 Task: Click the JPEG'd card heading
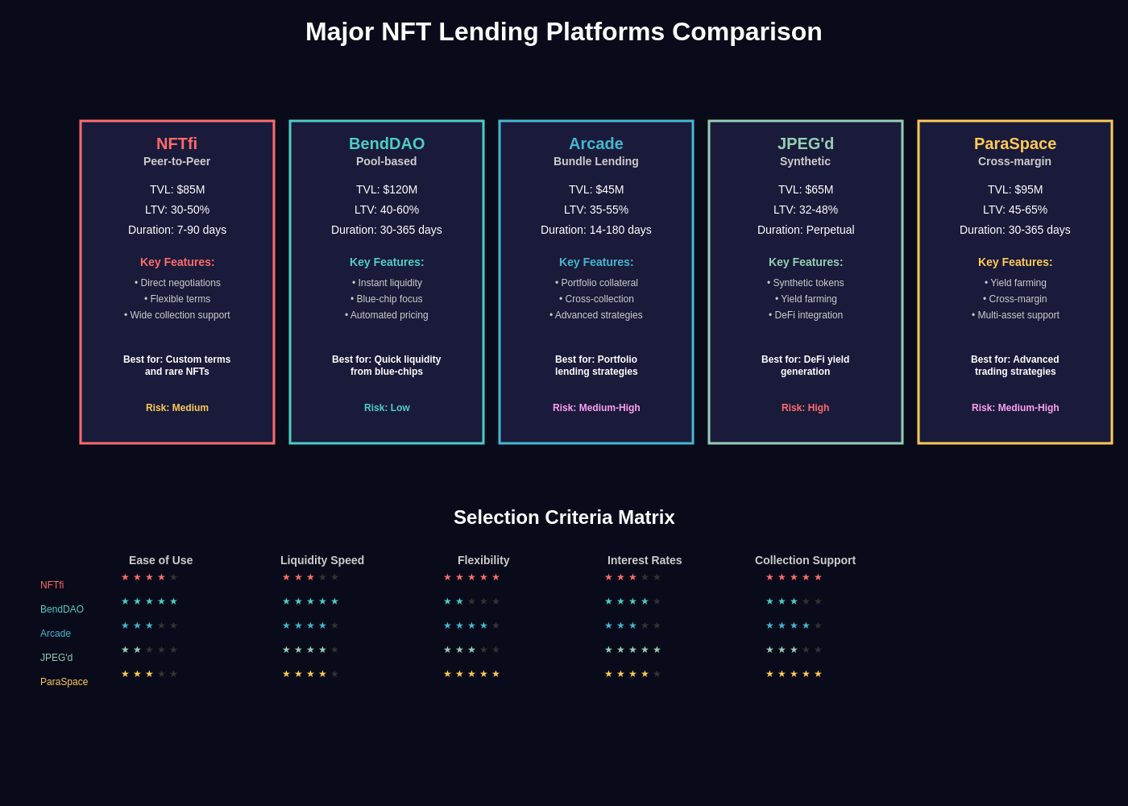click(806, 143)
